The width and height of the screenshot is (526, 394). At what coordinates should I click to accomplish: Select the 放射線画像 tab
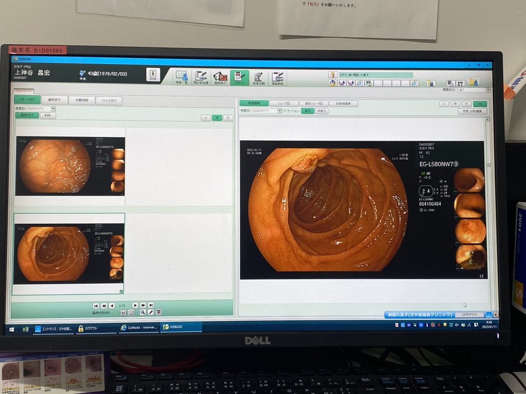tap(344, 104)
